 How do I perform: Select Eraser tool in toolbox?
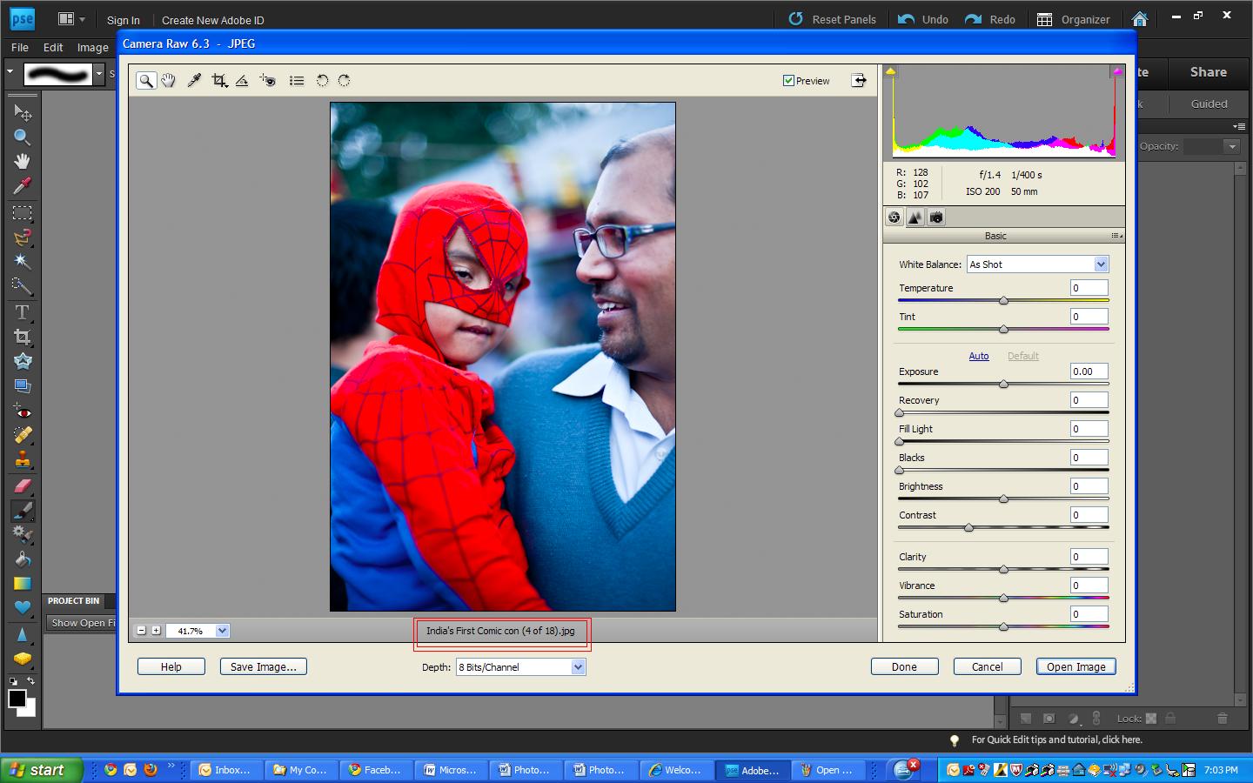(23, 486)
